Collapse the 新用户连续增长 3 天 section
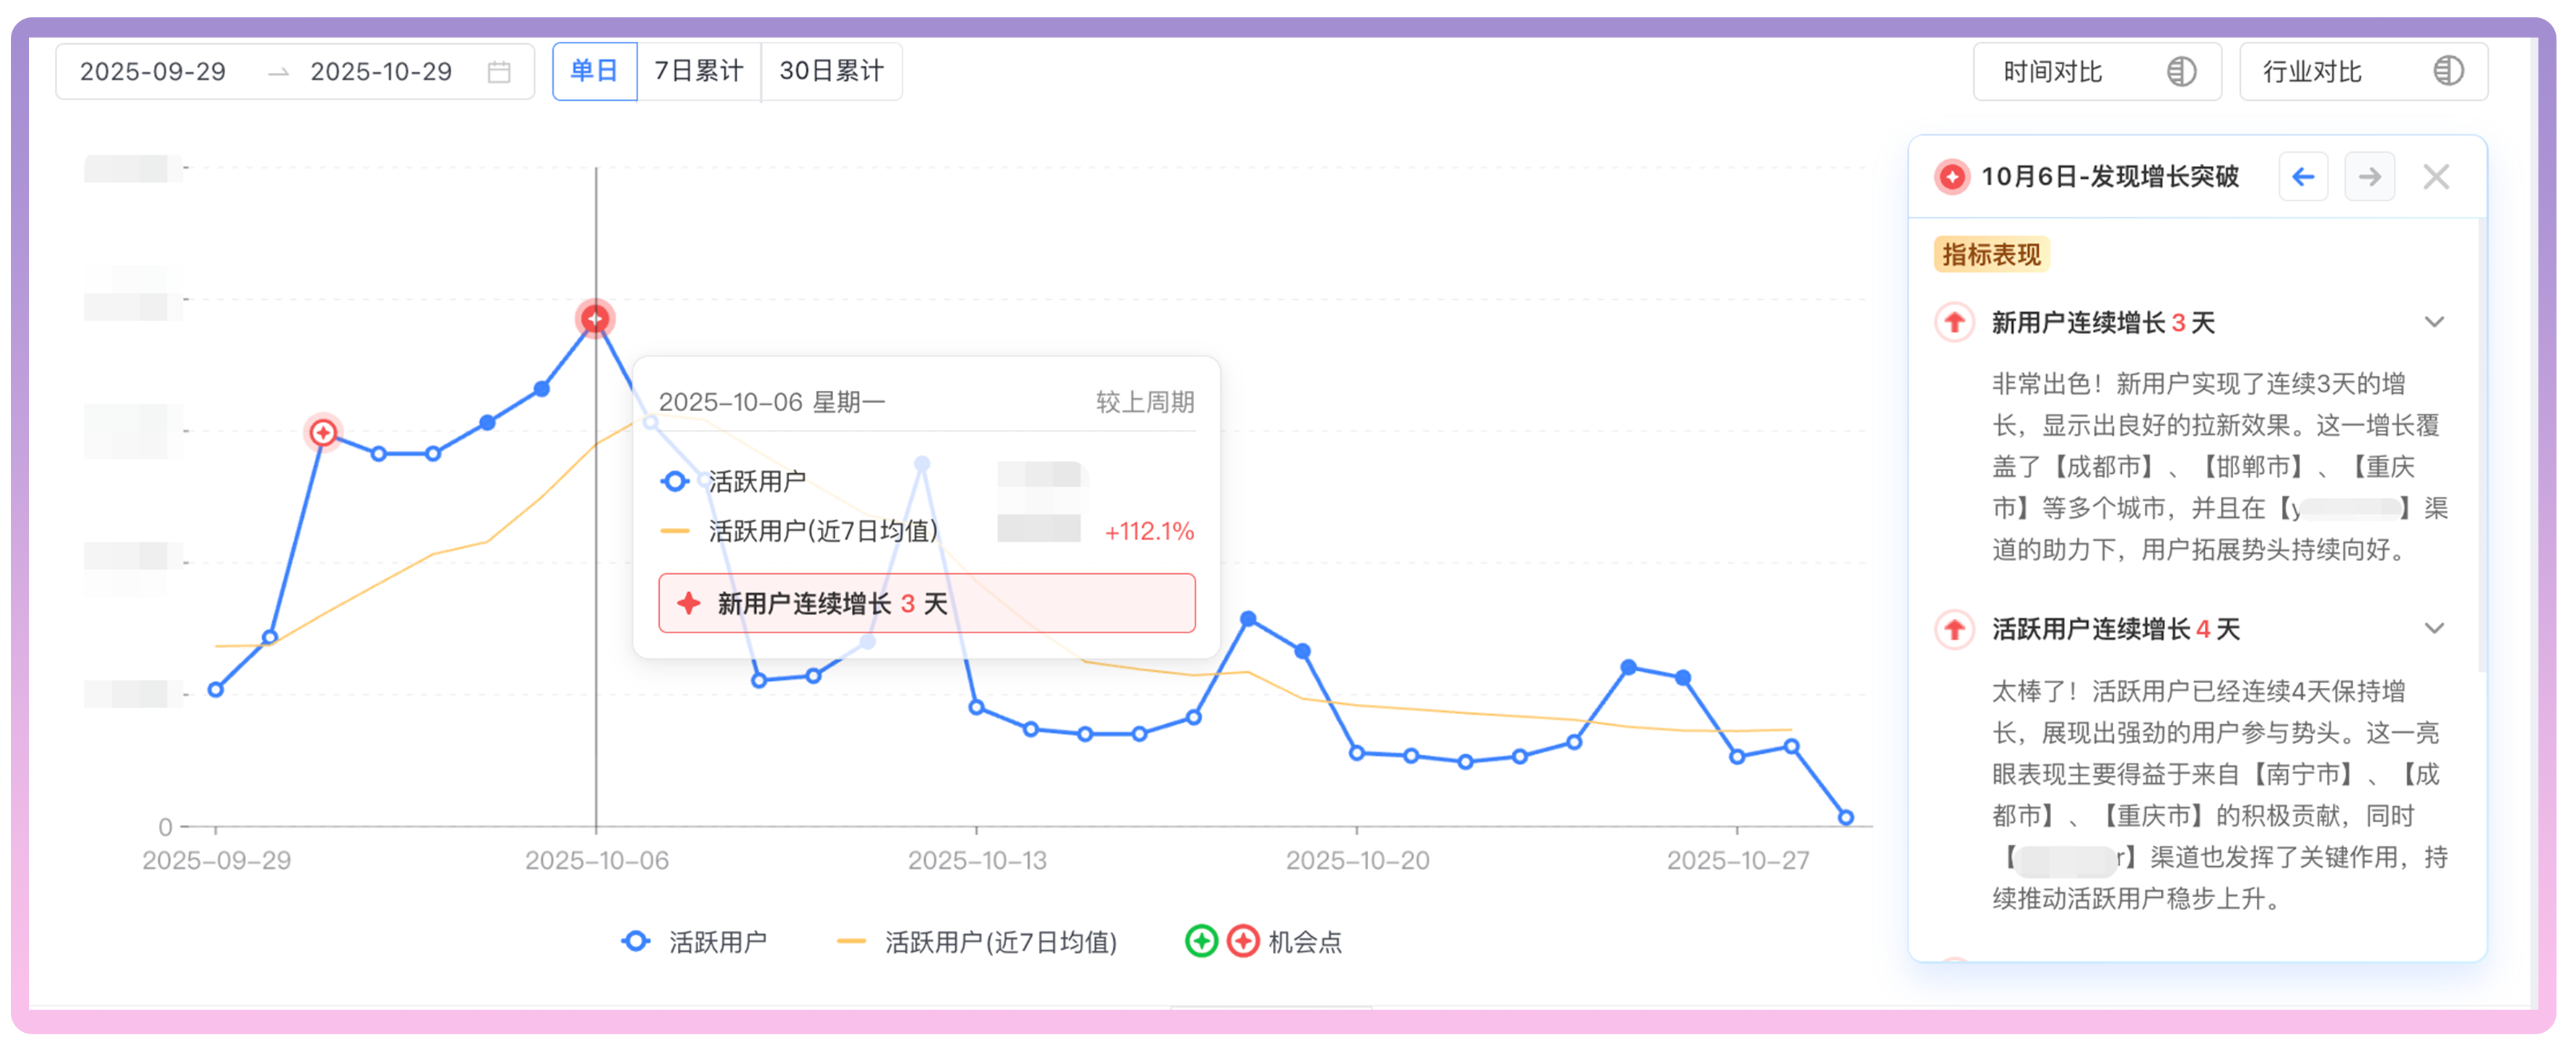The height and width of the screenshot is (1053, 2576). coord(2434,322)
